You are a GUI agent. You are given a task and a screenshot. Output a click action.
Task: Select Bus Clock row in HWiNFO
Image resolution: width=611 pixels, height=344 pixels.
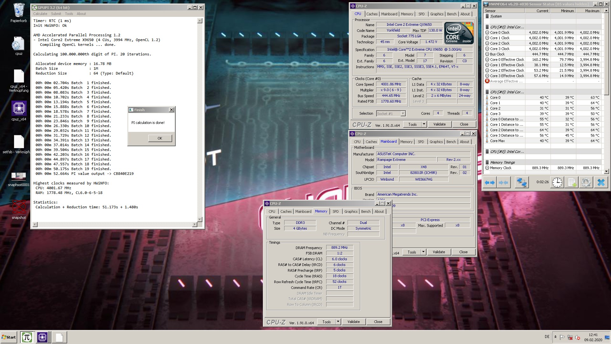click(x=543, y=54)
